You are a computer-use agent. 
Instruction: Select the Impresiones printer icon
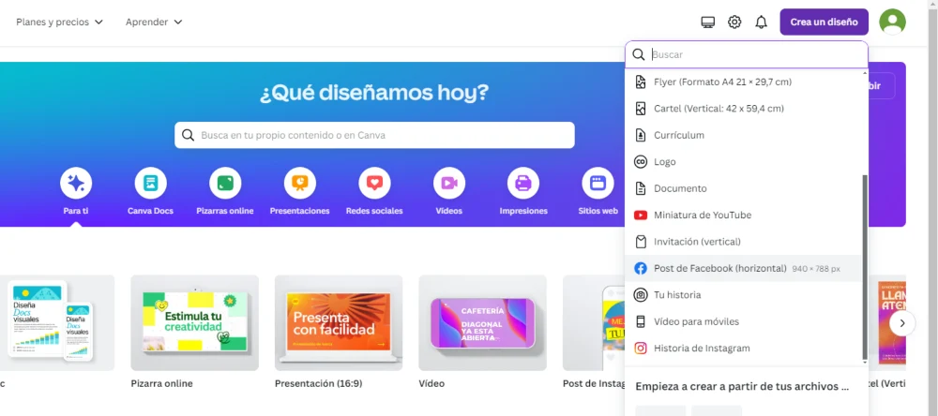coord(523,183)
